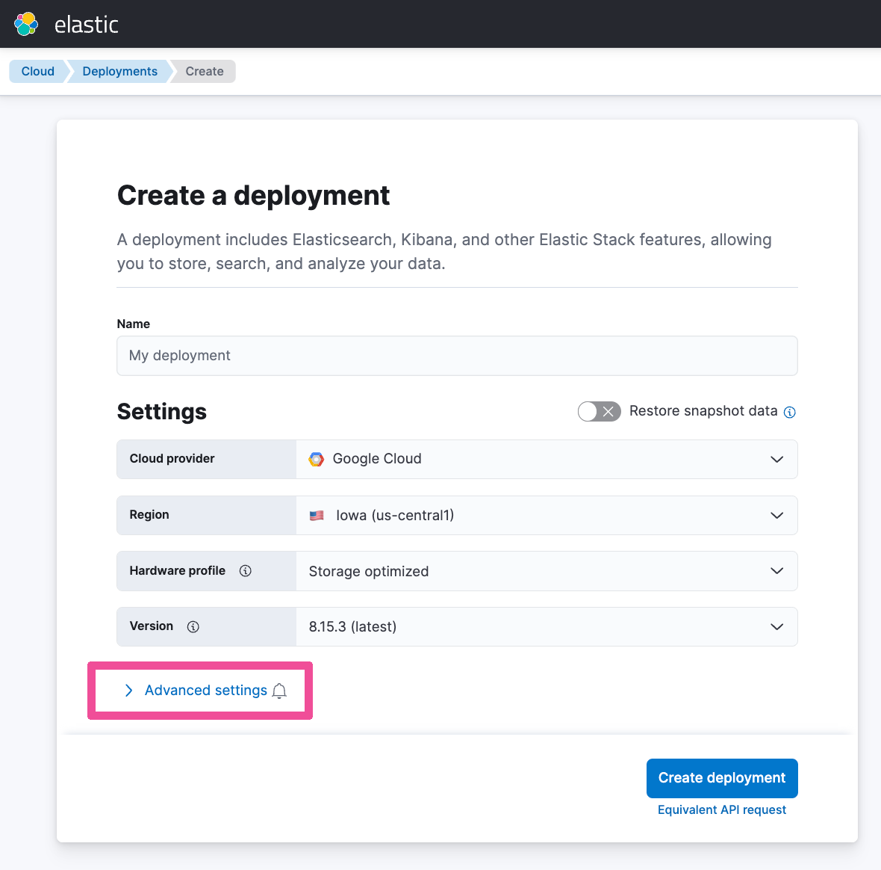Select the Create breadcrumb item
Viewport: 881px width, 870px height.
point(205,72)
